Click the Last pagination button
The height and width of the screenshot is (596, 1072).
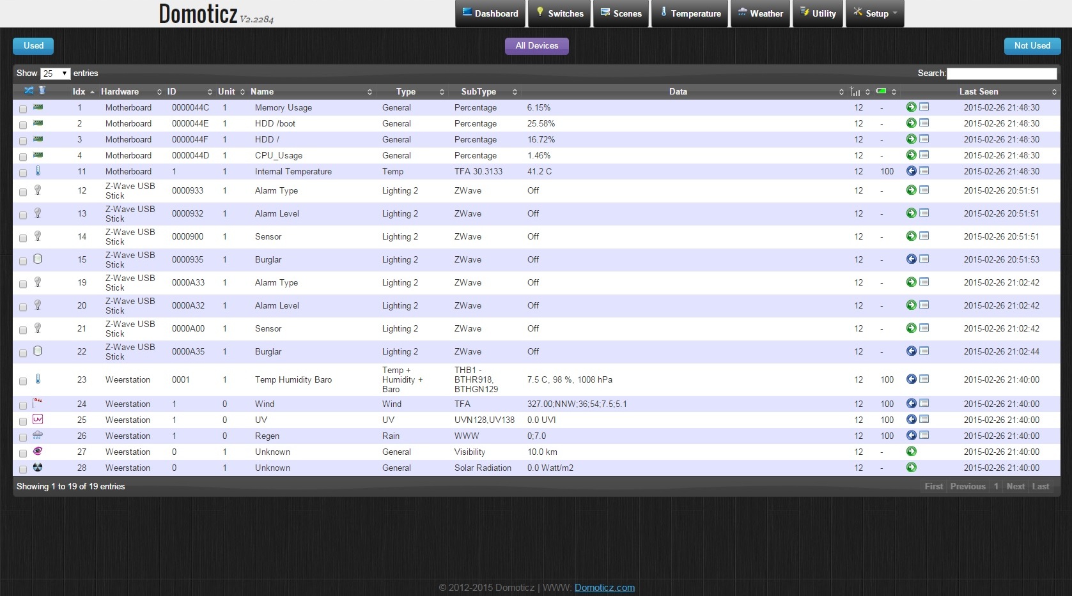tap(1041, 486)
